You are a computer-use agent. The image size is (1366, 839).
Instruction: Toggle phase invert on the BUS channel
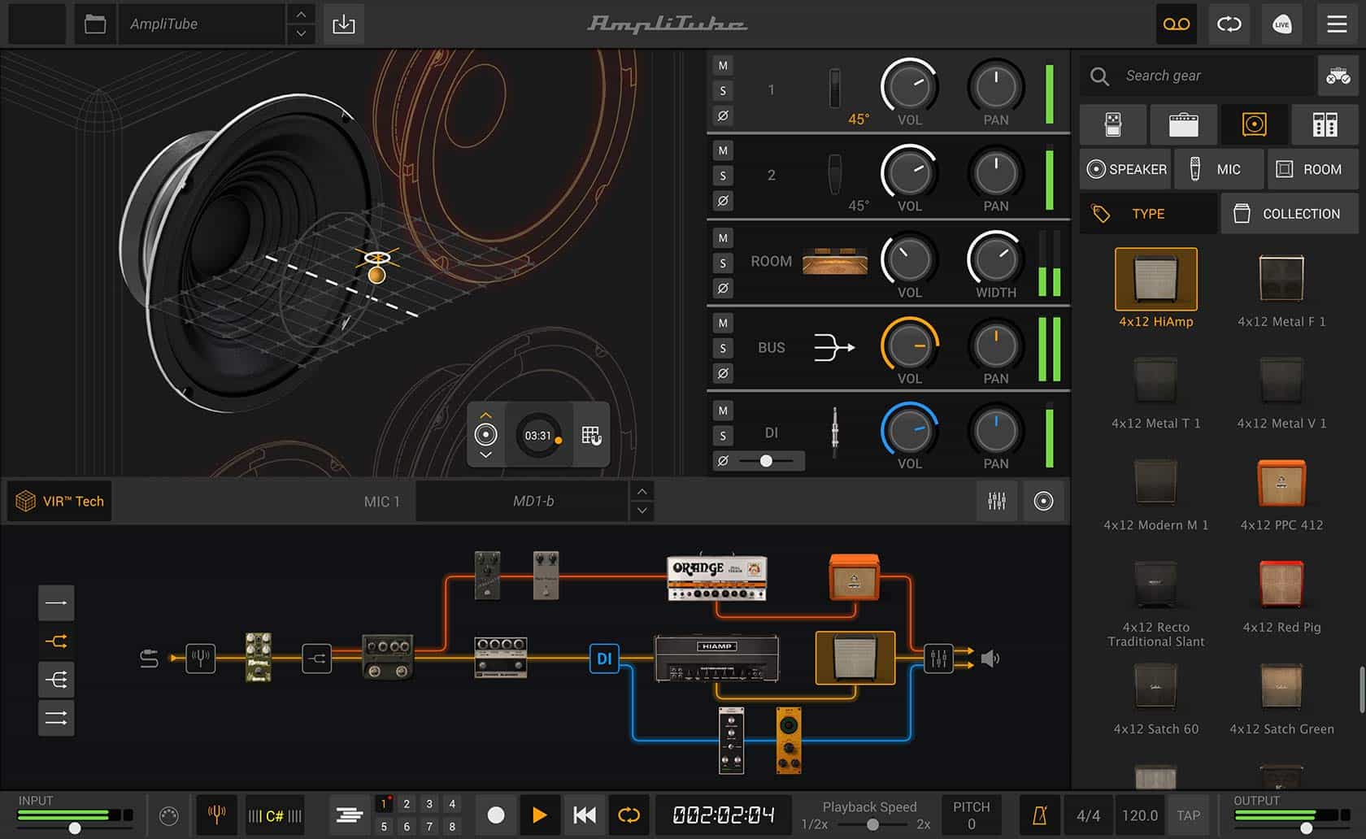[x=722, y=373]
